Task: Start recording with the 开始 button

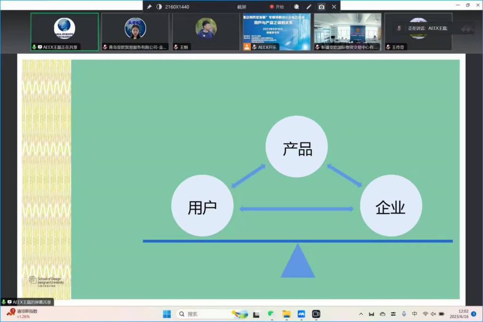Action: tap(277, 7)
